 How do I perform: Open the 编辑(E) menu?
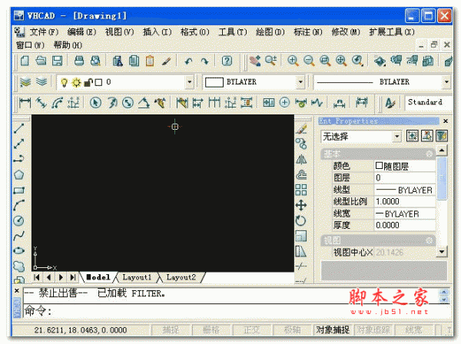(x=81, y=32)
